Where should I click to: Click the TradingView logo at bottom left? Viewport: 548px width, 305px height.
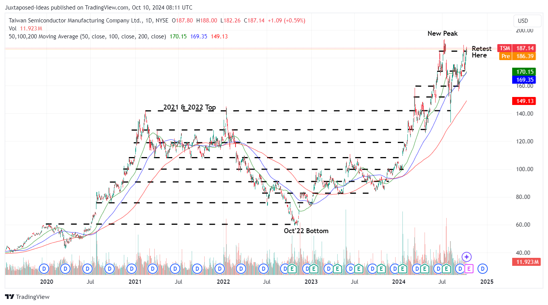click(28, 296)
